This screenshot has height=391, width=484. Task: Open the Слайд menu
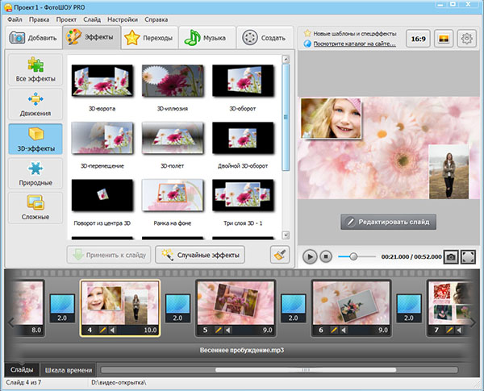pyautogui.click(x=93, y=19)
